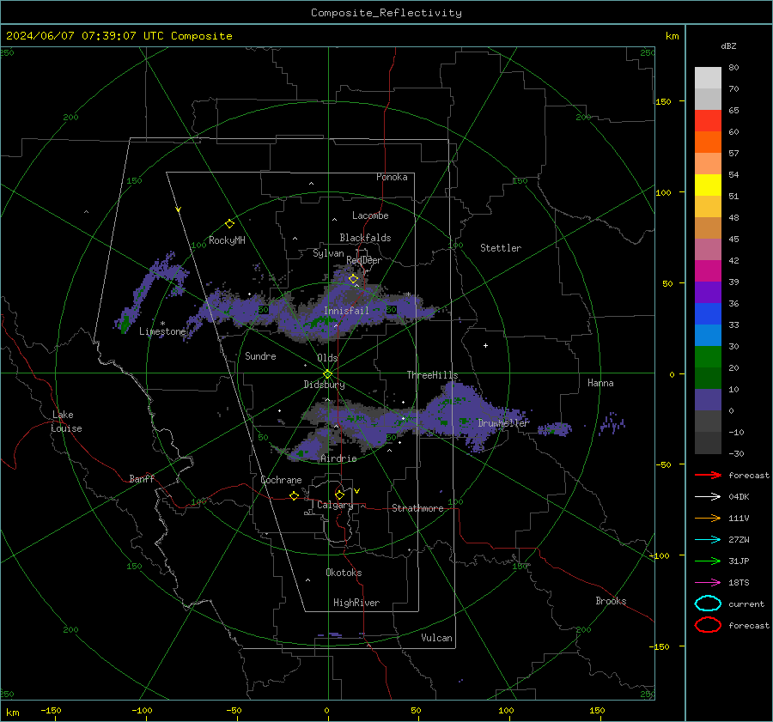Click the Drumheller town label

tap(503, 423)
